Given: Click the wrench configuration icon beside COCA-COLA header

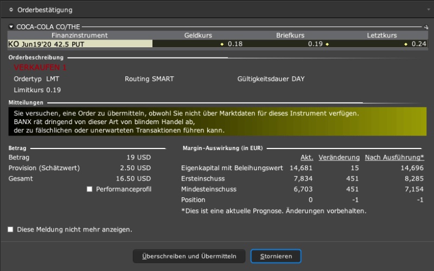Looking at the screenshot, I should coord(426,27).
